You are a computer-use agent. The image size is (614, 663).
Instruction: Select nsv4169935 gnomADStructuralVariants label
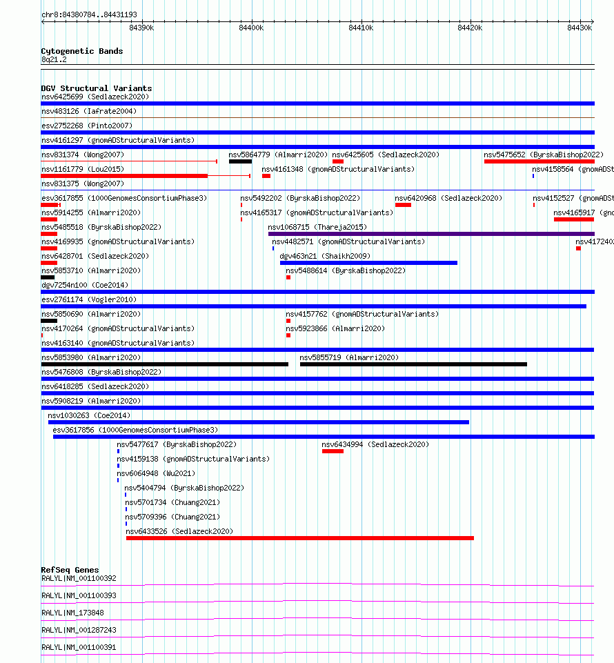point(118,241)
